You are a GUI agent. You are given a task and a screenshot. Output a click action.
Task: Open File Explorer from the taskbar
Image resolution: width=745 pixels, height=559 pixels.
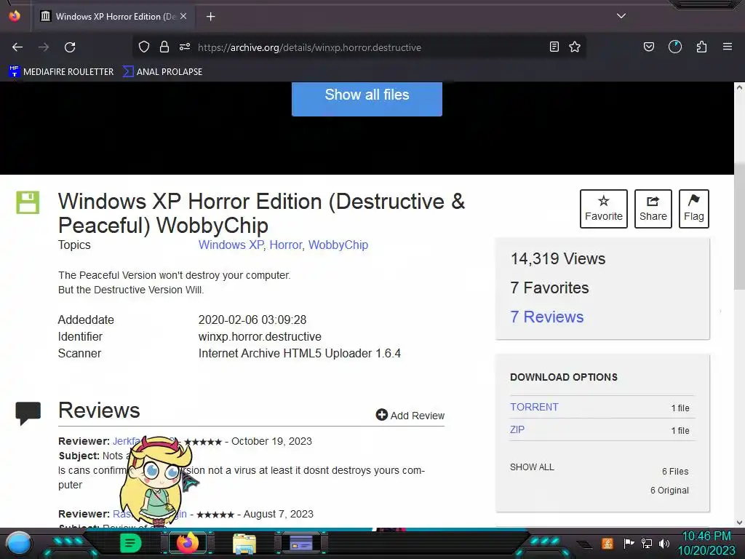[x=244, y=543]
